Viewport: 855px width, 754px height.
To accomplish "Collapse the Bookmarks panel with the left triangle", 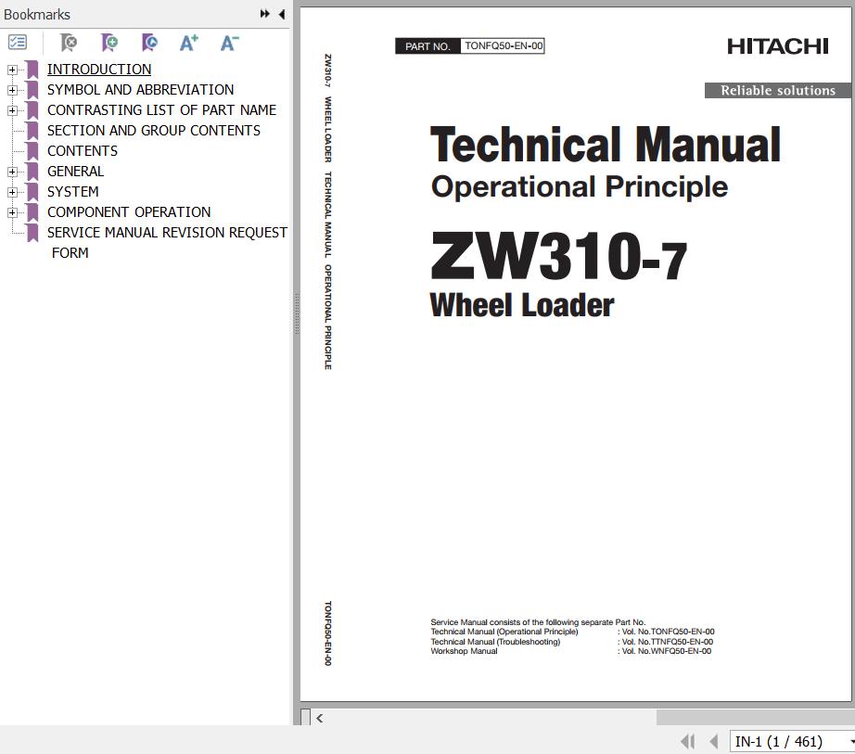I will point(282,14).
